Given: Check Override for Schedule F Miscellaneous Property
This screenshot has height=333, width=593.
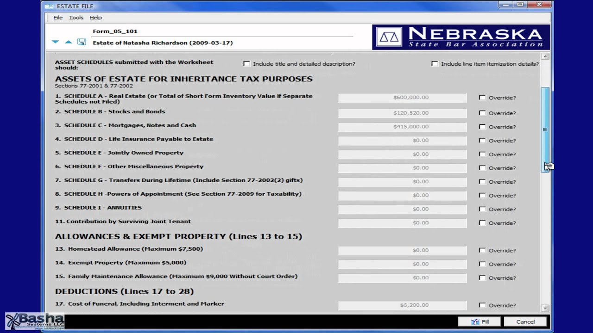Looking at the screenshot, I should [x=482, y=168].
